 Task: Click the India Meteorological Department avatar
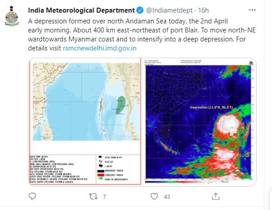pyautogui.click(x=12, y=16)
